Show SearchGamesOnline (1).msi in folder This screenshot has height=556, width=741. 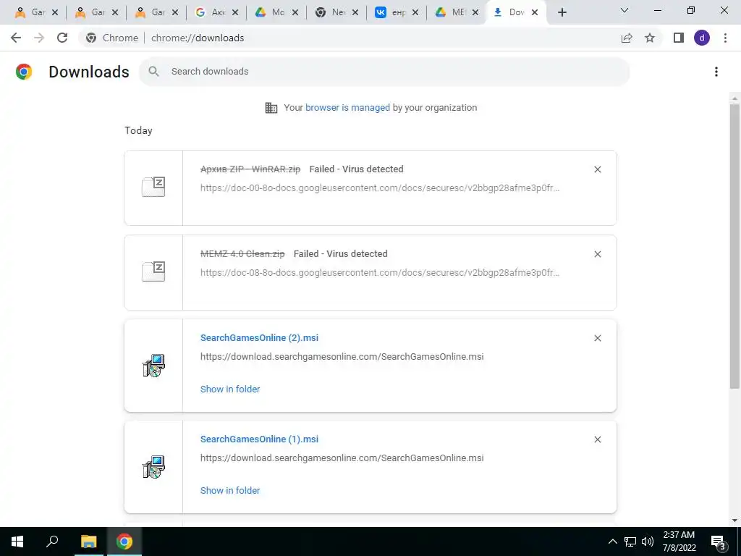(230, 491)
